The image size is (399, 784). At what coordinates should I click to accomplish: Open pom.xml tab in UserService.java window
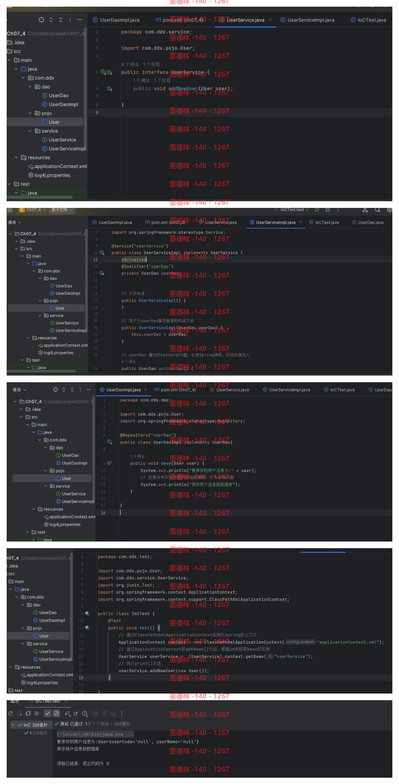click(x=180, y=20)
